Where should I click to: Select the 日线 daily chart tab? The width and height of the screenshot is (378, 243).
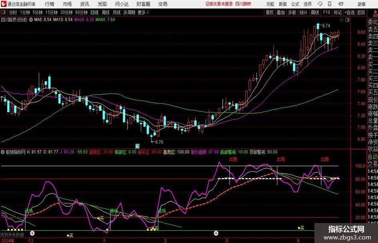point(94,12)
